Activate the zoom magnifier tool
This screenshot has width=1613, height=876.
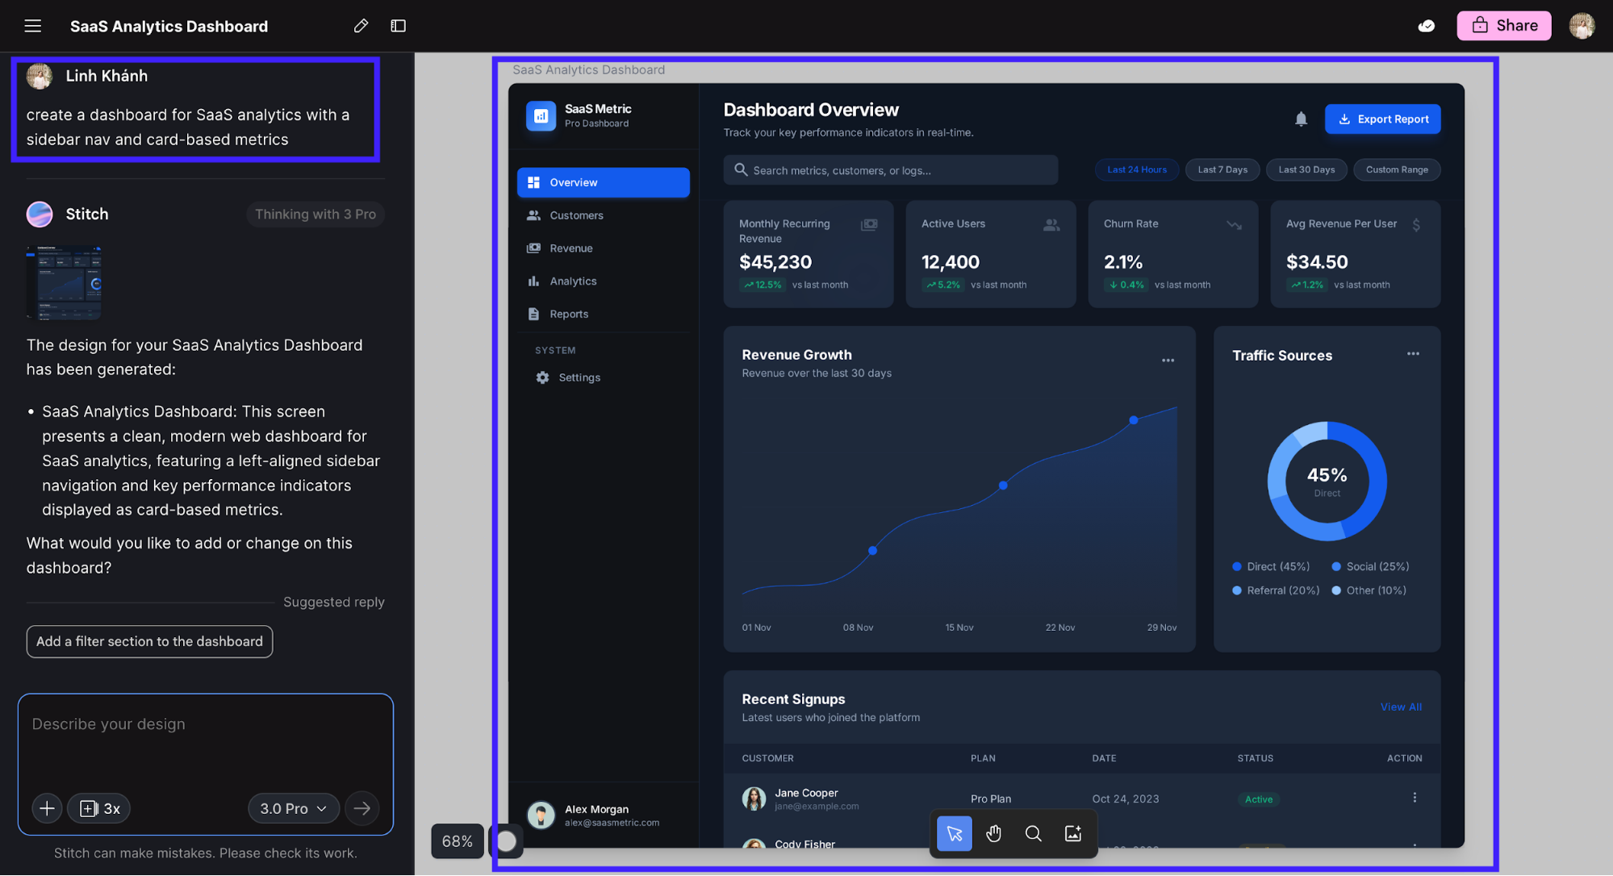(x=1033, y=833)
